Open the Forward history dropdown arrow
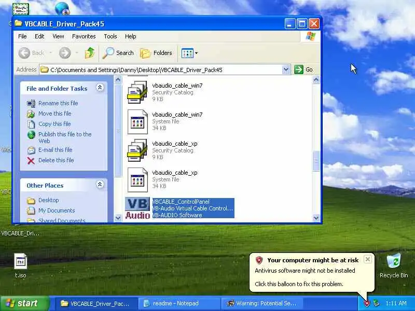Screen dimensions: 415x311 click(77, 53)
